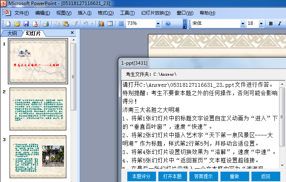Insert a chart using the chart icon
The image size is (286, 182).
[x=101, y=24]
